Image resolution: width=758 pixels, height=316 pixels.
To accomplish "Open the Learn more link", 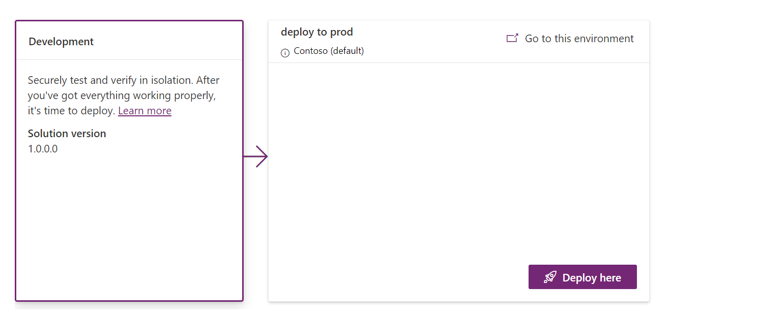I will tap(144, 110).
